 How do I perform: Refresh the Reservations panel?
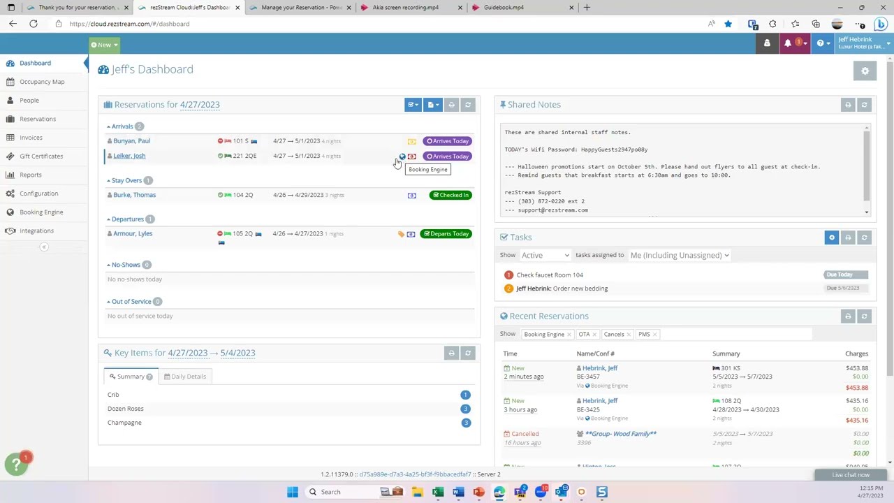(x=468, y=105)
